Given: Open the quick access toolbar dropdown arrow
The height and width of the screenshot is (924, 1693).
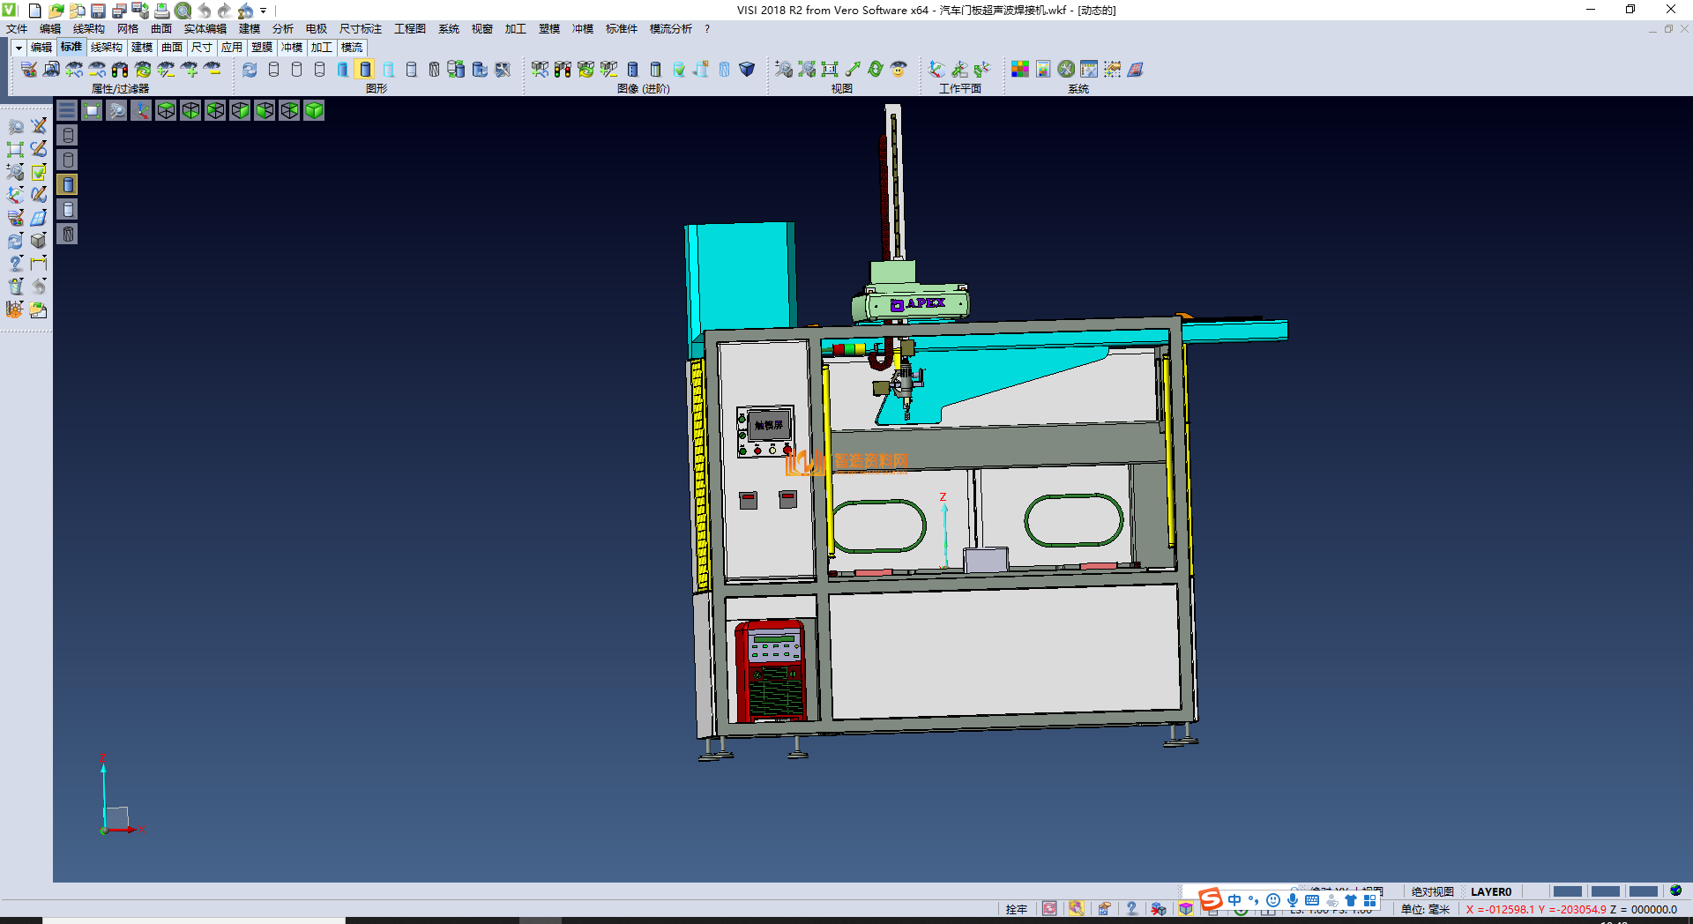Looking at the screenshot, I should click(263, 11).
